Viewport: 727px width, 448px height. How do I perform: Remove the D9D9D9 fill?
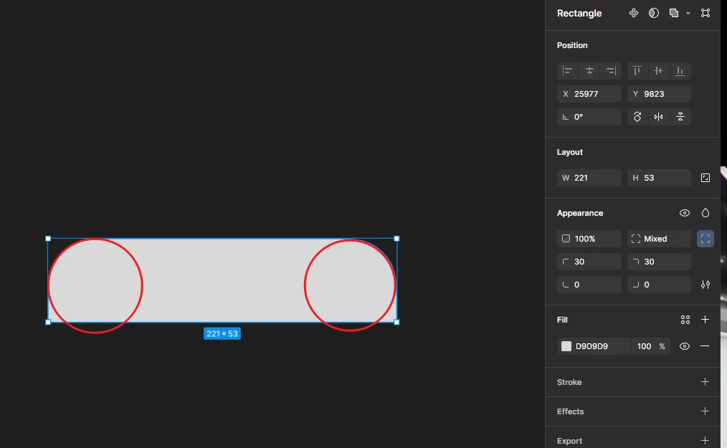click(x=705, y=346)
